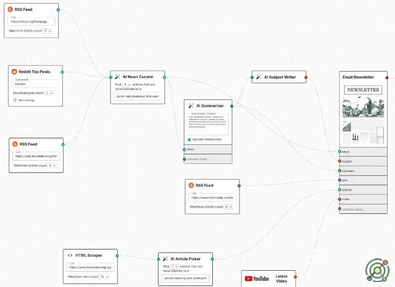Open the Pick count dropdown in AI News Curator

[127, 84]
